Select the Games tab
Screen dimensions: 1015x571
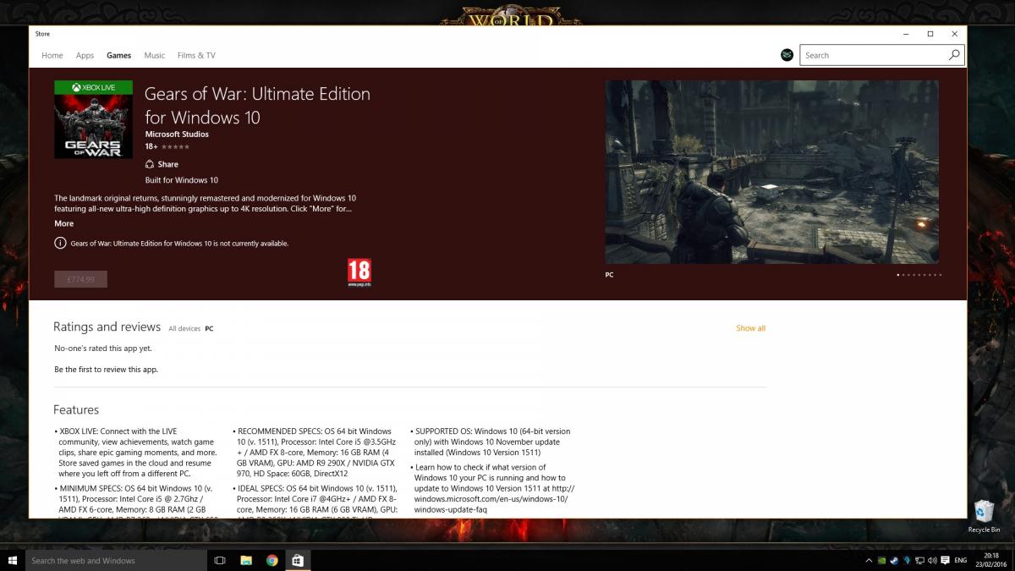pos(118,56)
